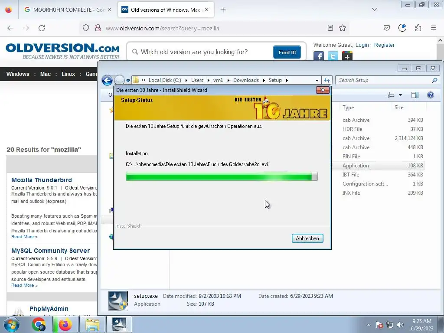Toggle the Explorer preview pane button
The width and height of the screenshot is (444, 333).
[x=415, y=95]
